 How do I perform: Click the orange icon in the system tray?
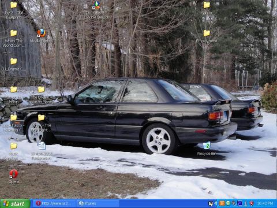point(222,203)
